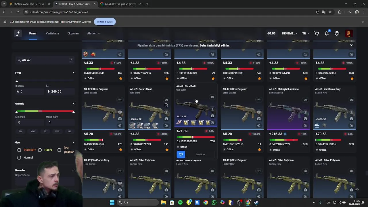368x207 pixels.
Task: Click the star on Safari Mesh ₺4.33 listing
Action: click(x=167, y=149)
